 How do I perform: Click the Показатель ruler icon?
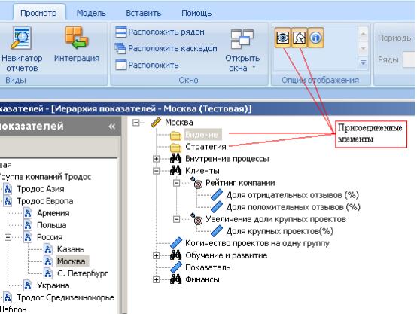[x=176, y=267]
